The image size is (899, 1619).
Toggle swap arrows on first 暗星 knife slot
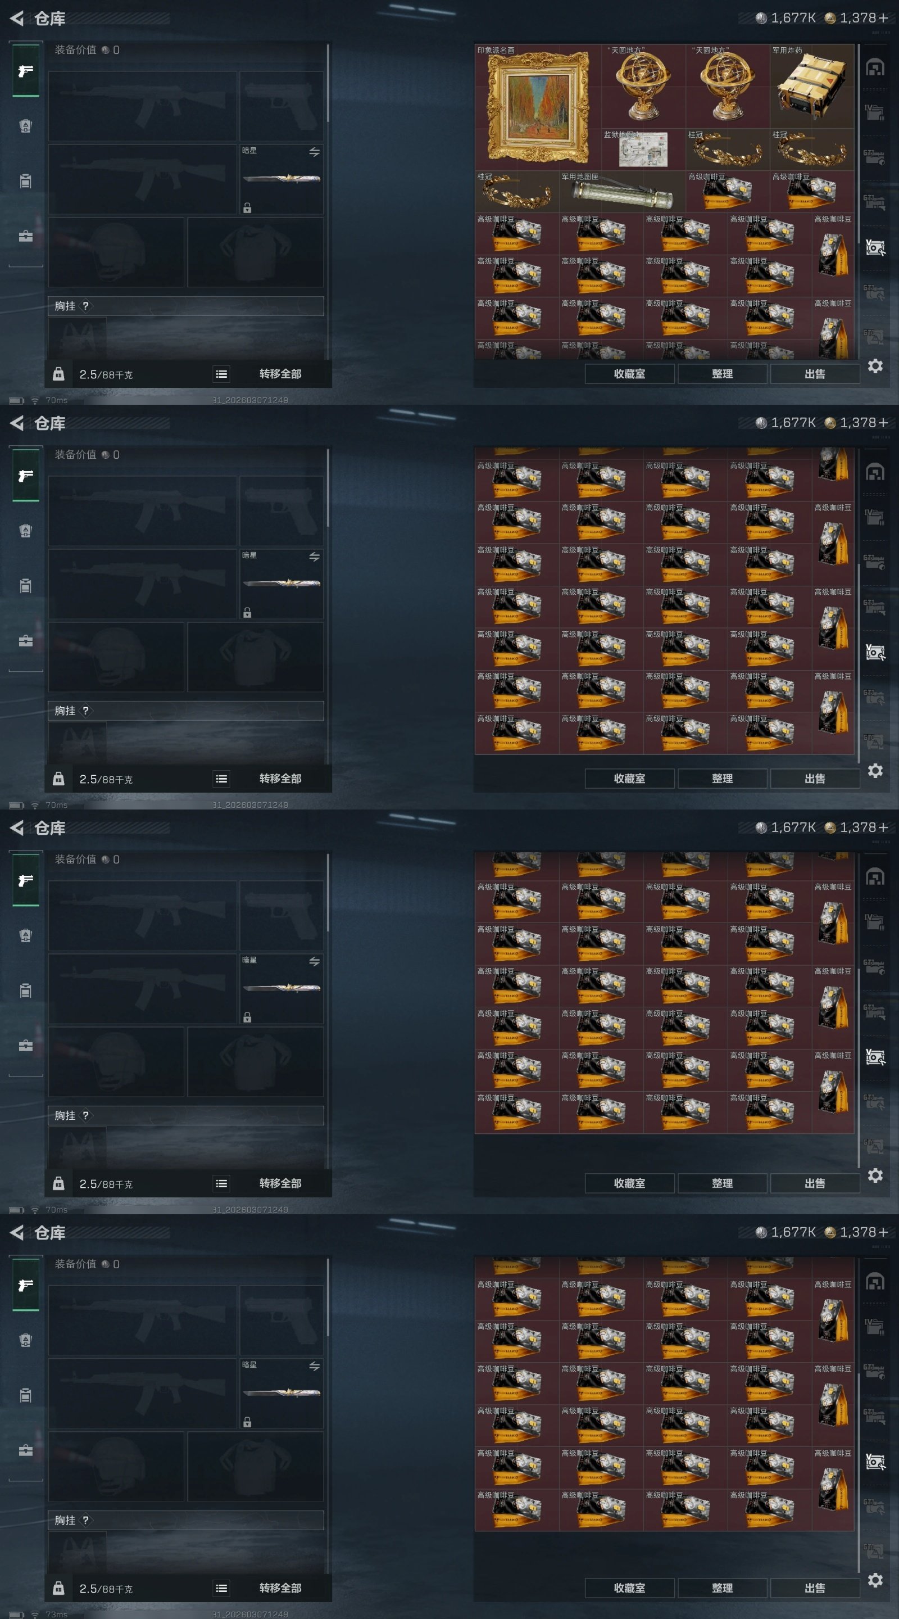tap(314, 152)
